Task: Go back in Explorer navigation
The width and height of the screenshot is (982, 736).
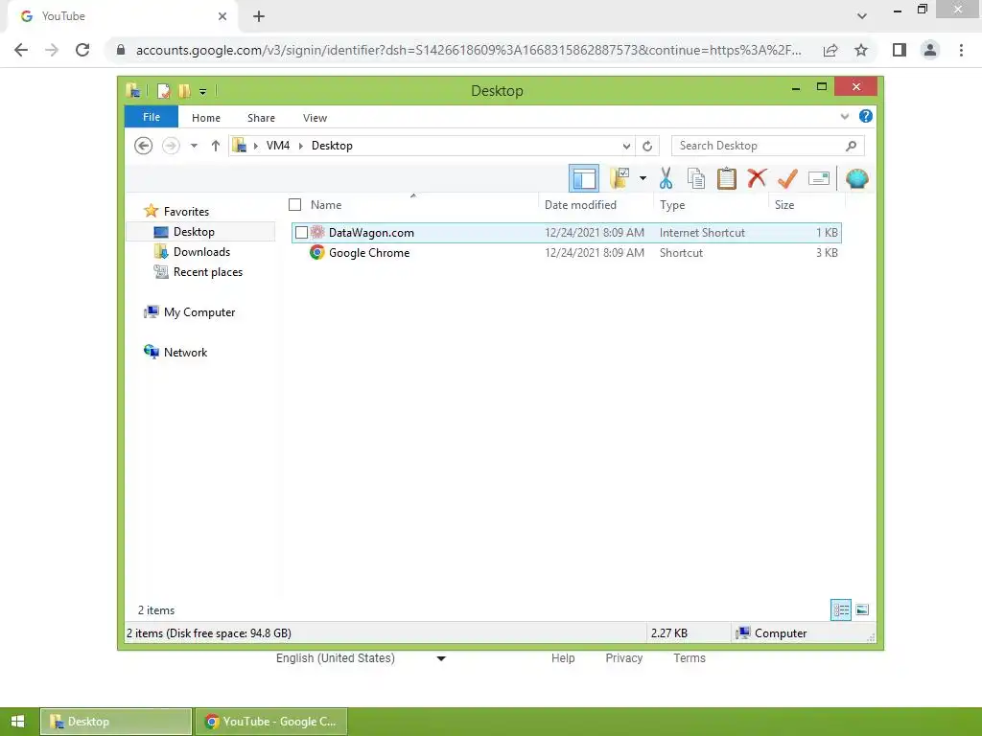Action: point(144,146)
